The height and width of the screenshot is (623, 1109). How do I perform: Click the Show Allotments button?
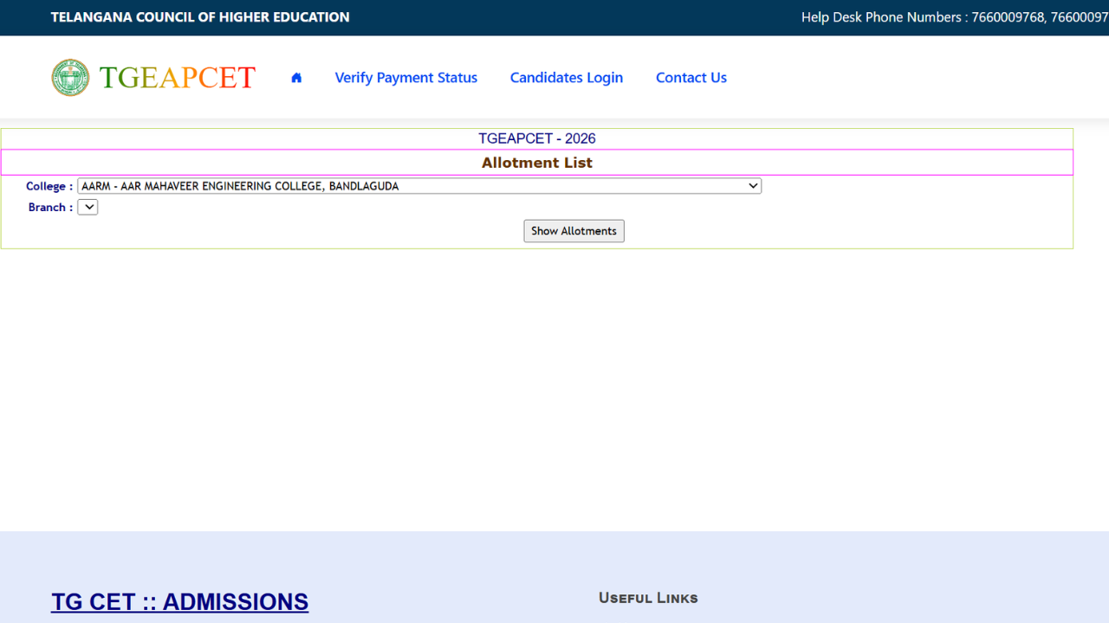pyautogui.click(x=574, y=231)
